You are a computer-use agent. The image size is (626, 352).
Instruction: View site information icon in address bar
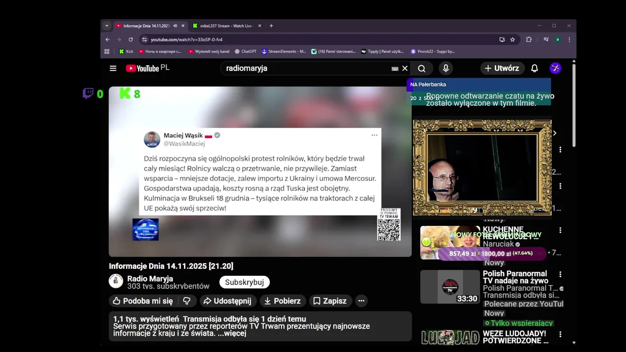[x=144, y=40]
